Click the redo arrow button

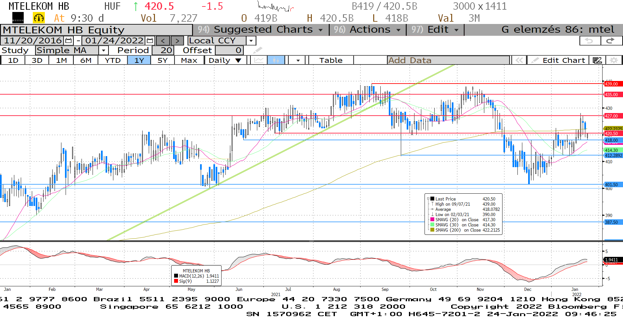pyautogui.click(x=611, y=41)
